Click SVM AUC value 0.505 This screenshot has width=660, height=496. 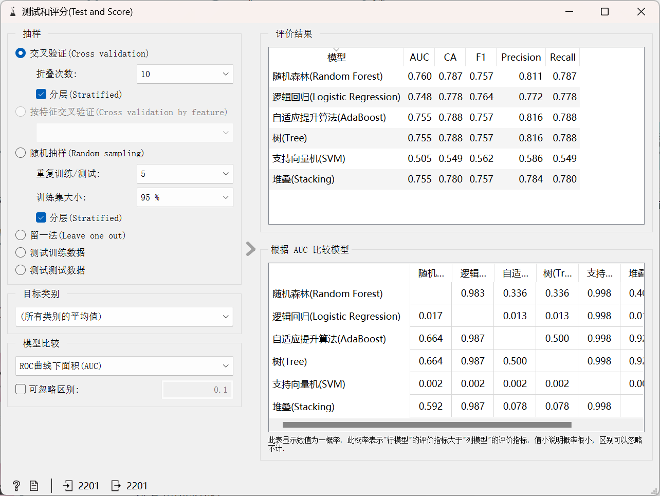coord(420,159)
